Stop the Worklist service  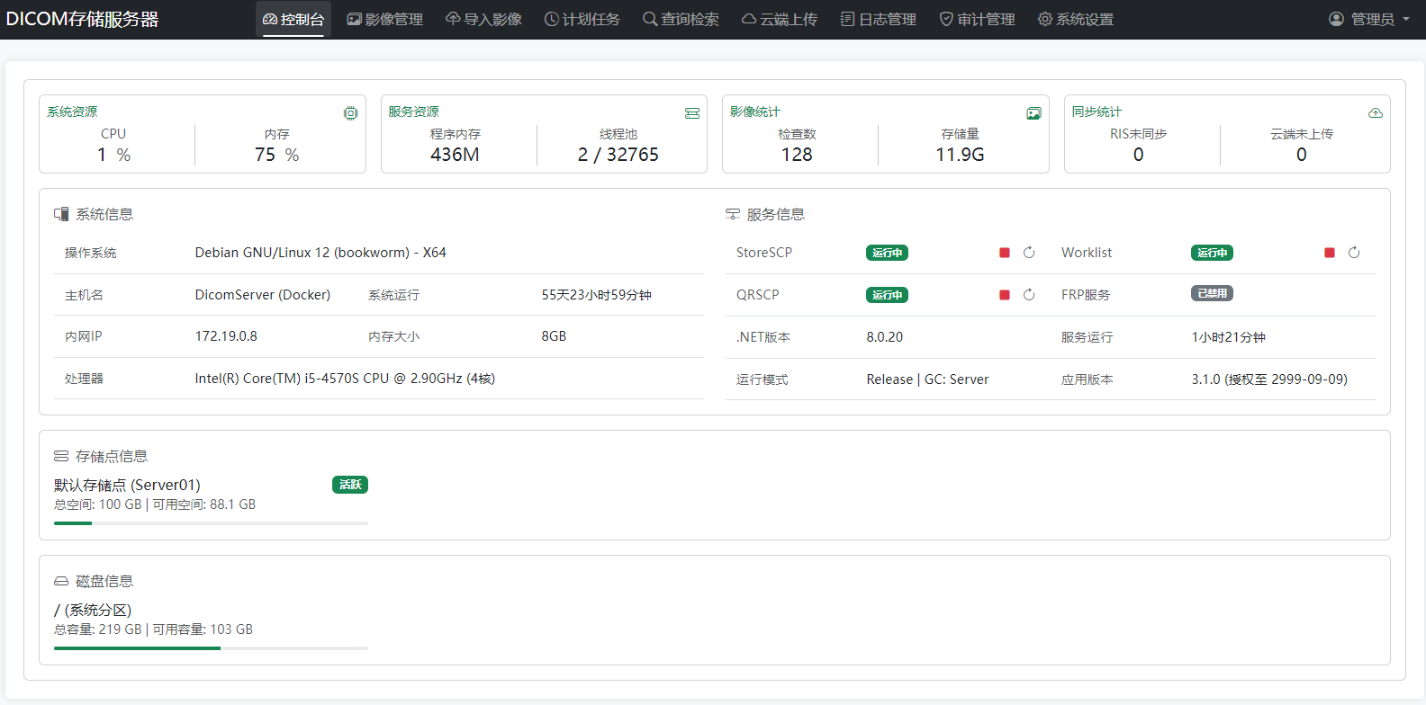(1330, 253)
